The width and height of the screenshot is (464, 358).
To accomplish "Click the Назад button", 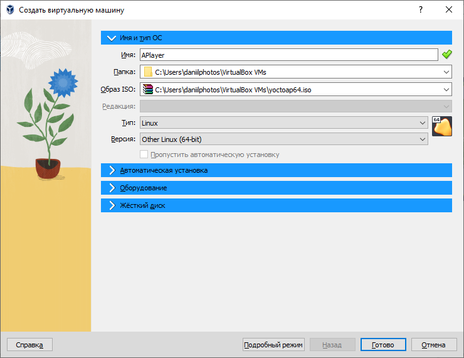I will pyautogui.click(x=332, y=345).
